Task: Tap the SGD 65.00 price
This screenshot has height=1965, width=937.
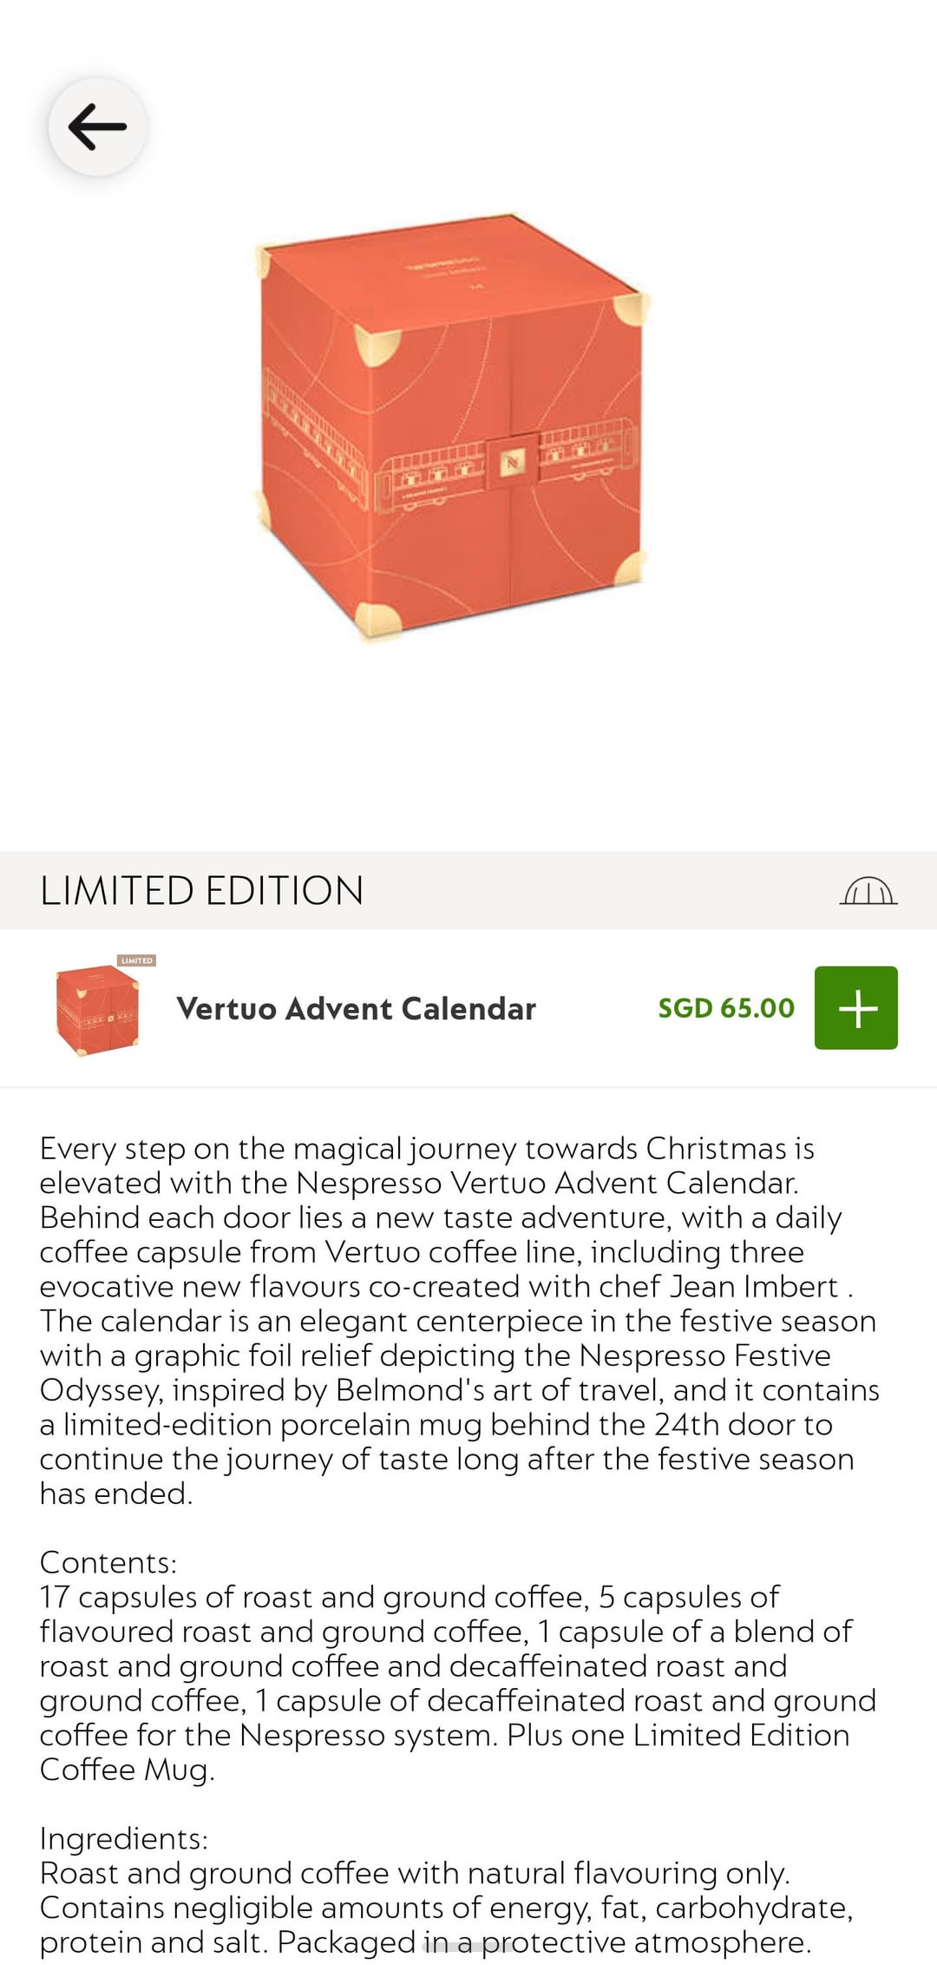Action: coord(725,1007)
